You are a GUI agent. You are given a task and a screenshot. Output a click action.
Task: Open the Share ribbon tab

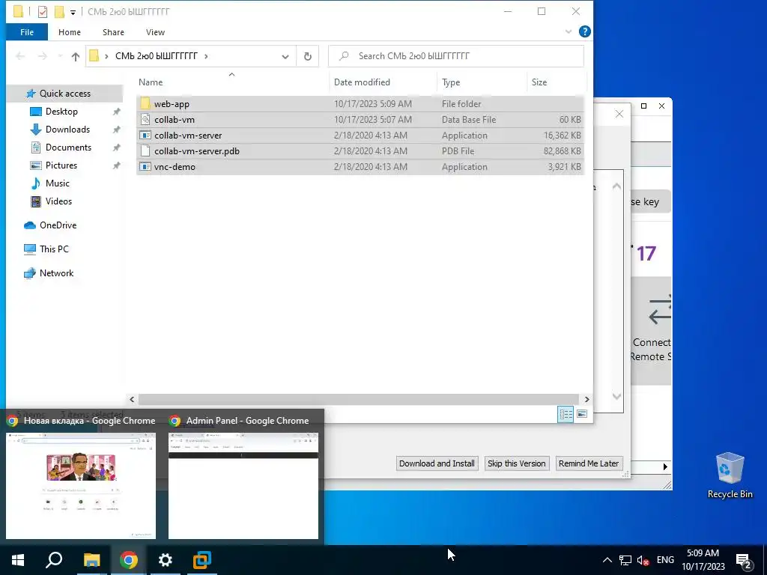(x=113, y=32)
